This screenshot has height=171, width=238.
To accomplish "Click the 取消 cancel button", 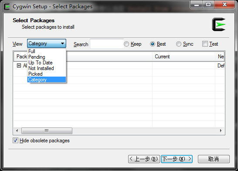I will 214,159.
